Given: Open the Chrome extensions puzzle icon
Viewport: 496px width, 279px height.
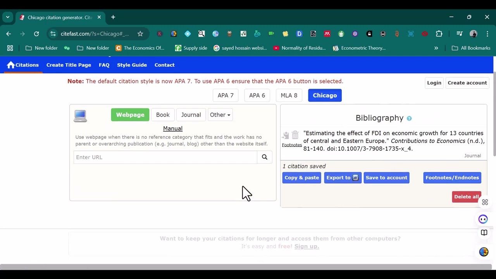Looking at the screenshot, I should pos(439,34).
